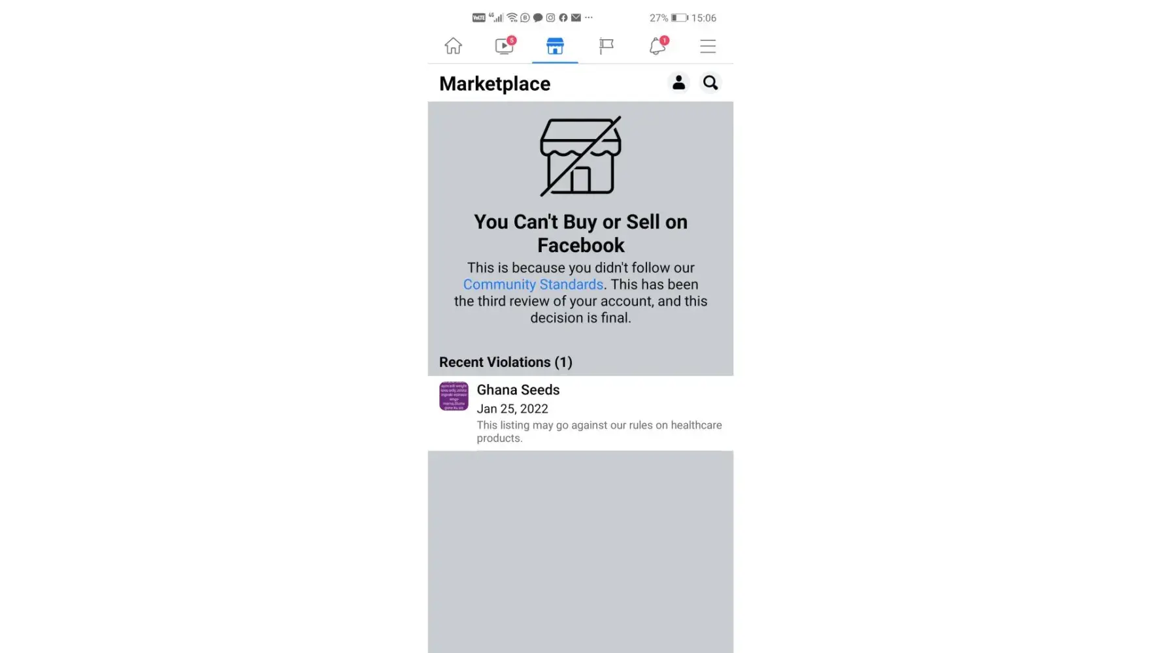The width and height of the screenshot is (1162, 653).
Task: Select the Marketplace storefront tab
Action: pos(555,46)
